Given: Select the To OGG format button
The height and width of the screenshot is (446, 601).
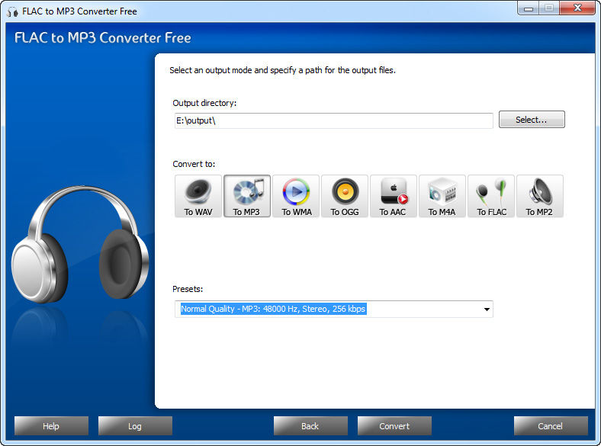Looking at the screenshot, I should [x=345, y=196].
